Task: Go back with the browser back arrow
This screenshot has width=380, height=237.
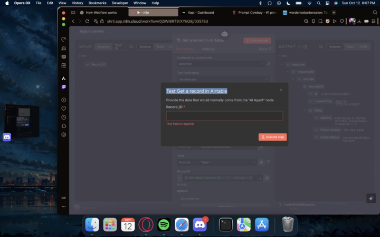Action: coord(73,21)
